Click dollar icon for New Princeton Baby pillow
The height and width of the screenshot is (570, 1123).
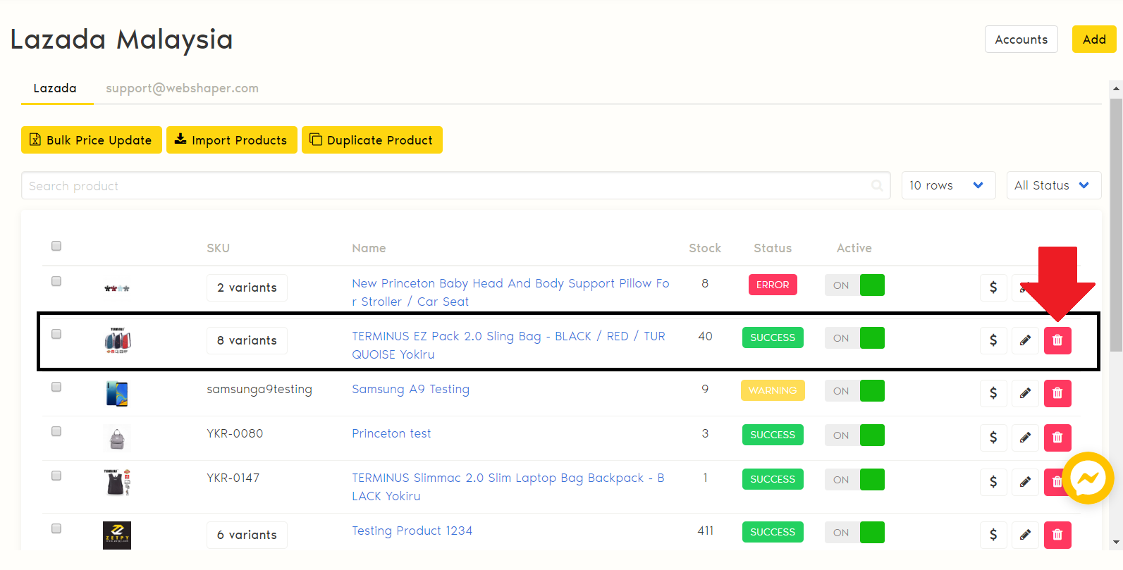click(993, 287)
